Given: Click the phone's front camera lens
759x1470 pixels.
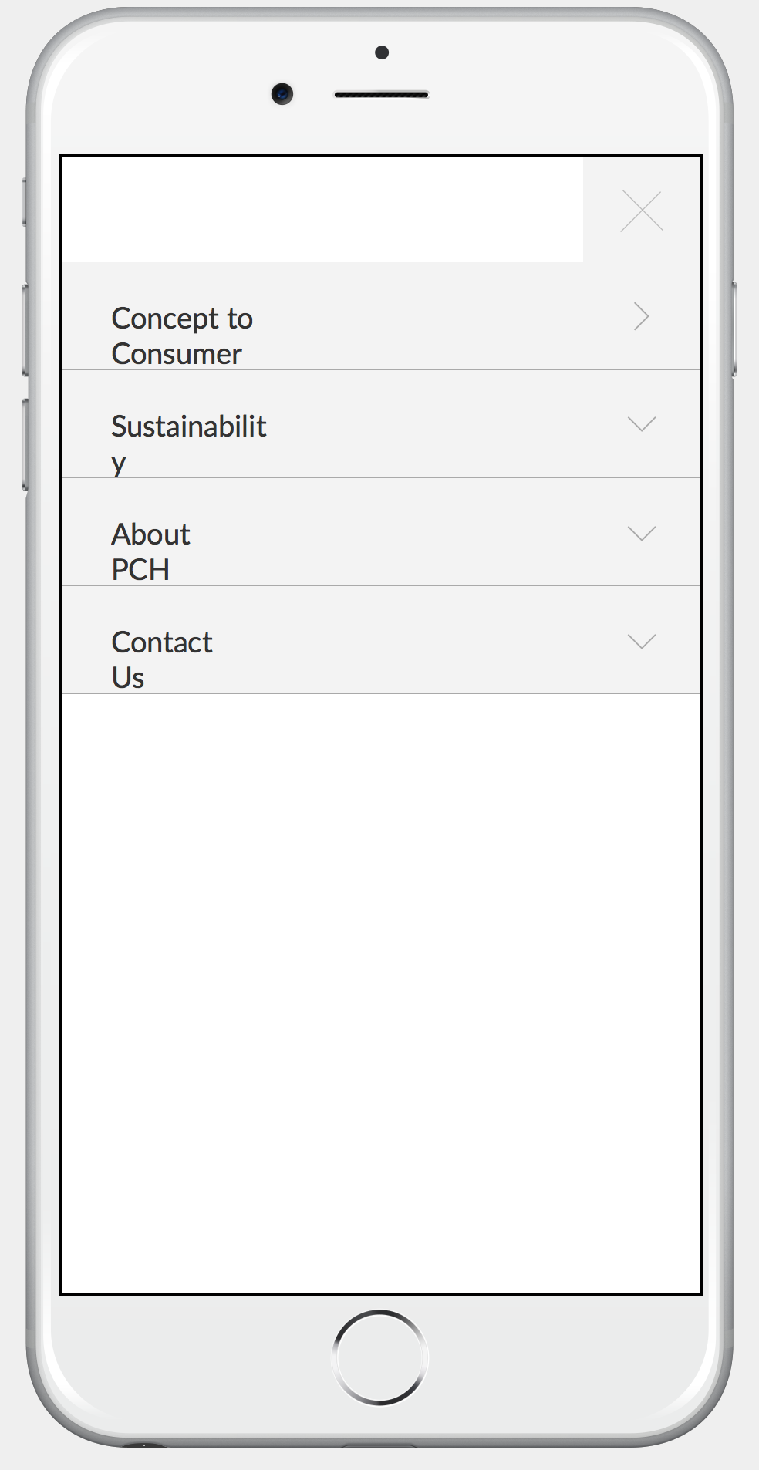Looking at the screenshot, I should click(282, 94).
